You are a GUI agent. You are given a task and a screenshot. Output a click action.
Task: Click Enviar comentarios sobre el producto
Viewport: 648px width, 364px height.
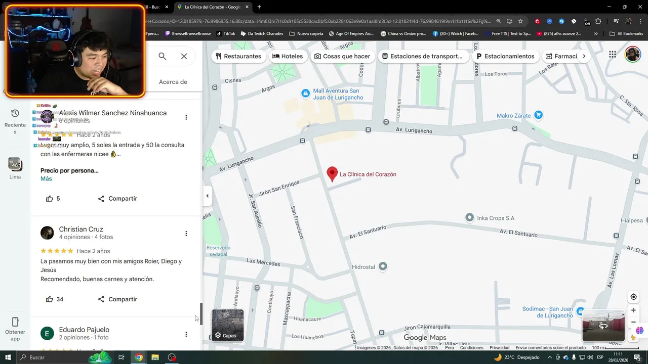click(x=551, y=348)
